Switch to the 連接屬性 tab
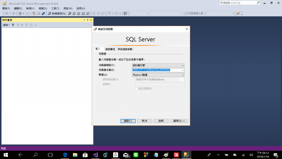This screenshot has width=282, height=159. tap(110, 49)
